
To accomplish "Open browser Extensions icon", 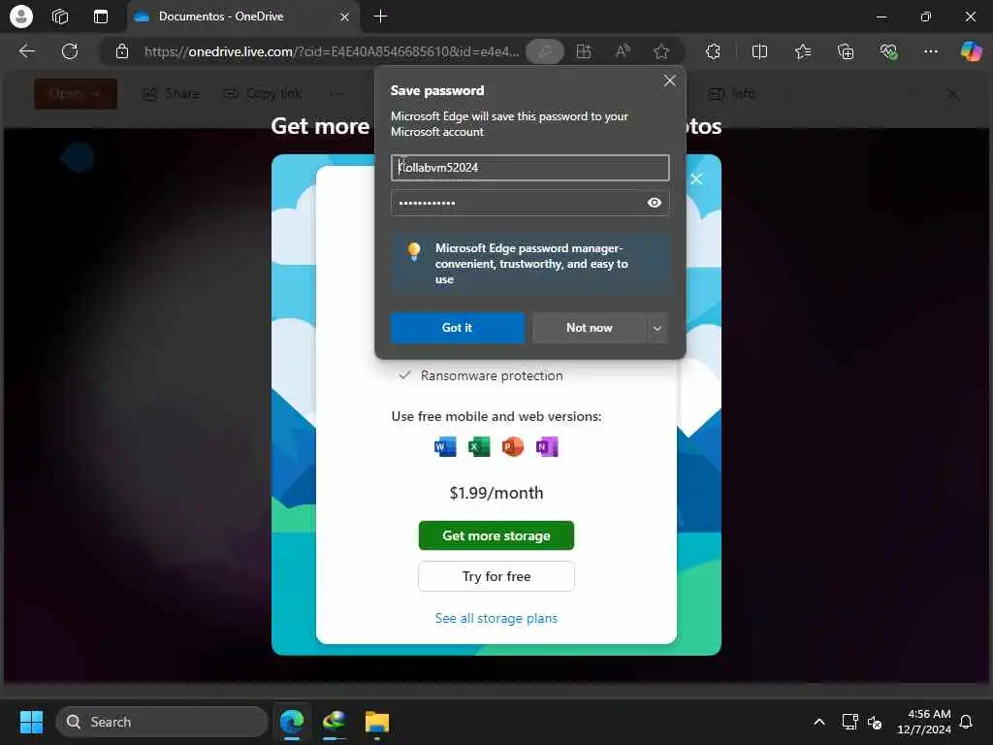I will [x=713, y=51].
